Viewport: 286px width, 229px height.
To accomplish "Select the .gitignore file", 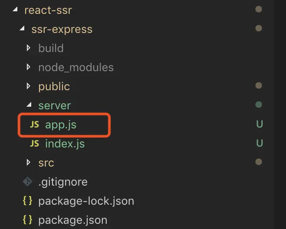I will tap(63, 182).
